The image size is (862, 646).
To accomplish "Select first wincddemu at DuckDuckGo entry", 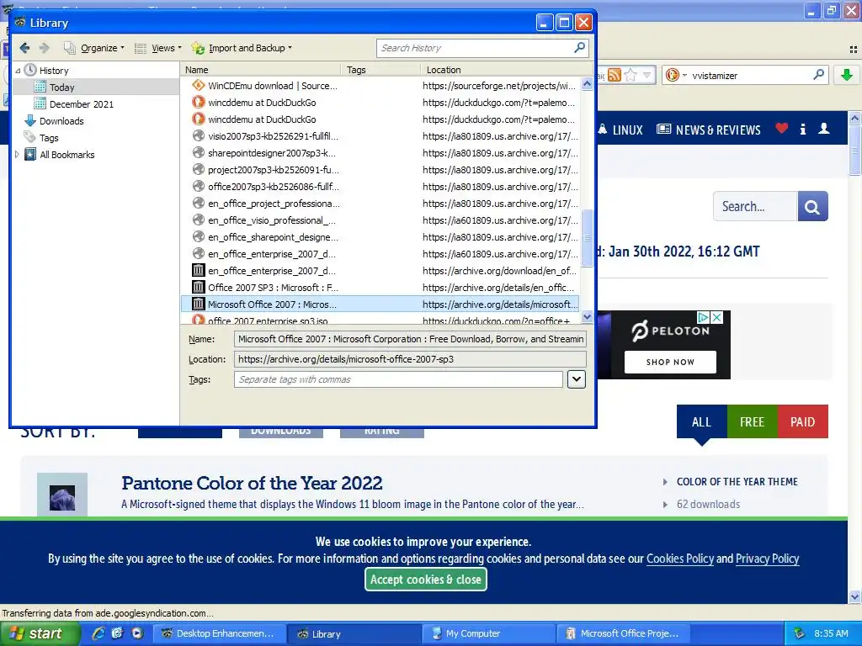I will (380, 102).
